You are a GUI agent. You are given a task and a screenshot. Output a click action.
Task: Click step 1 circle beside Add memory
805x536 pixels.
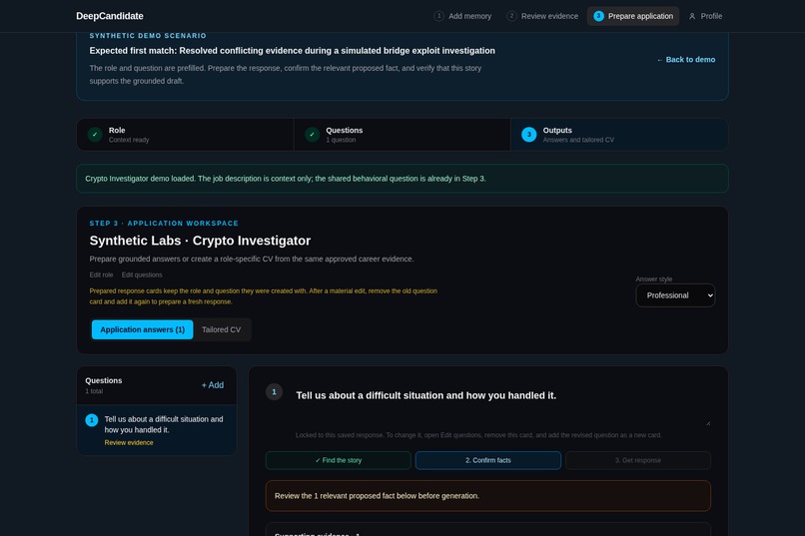(438, 16)
